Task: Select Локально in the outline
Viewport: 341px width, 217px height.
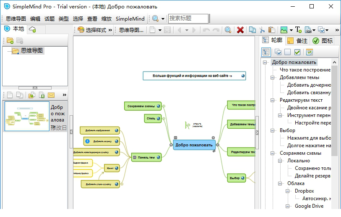Action: [298, 161]
